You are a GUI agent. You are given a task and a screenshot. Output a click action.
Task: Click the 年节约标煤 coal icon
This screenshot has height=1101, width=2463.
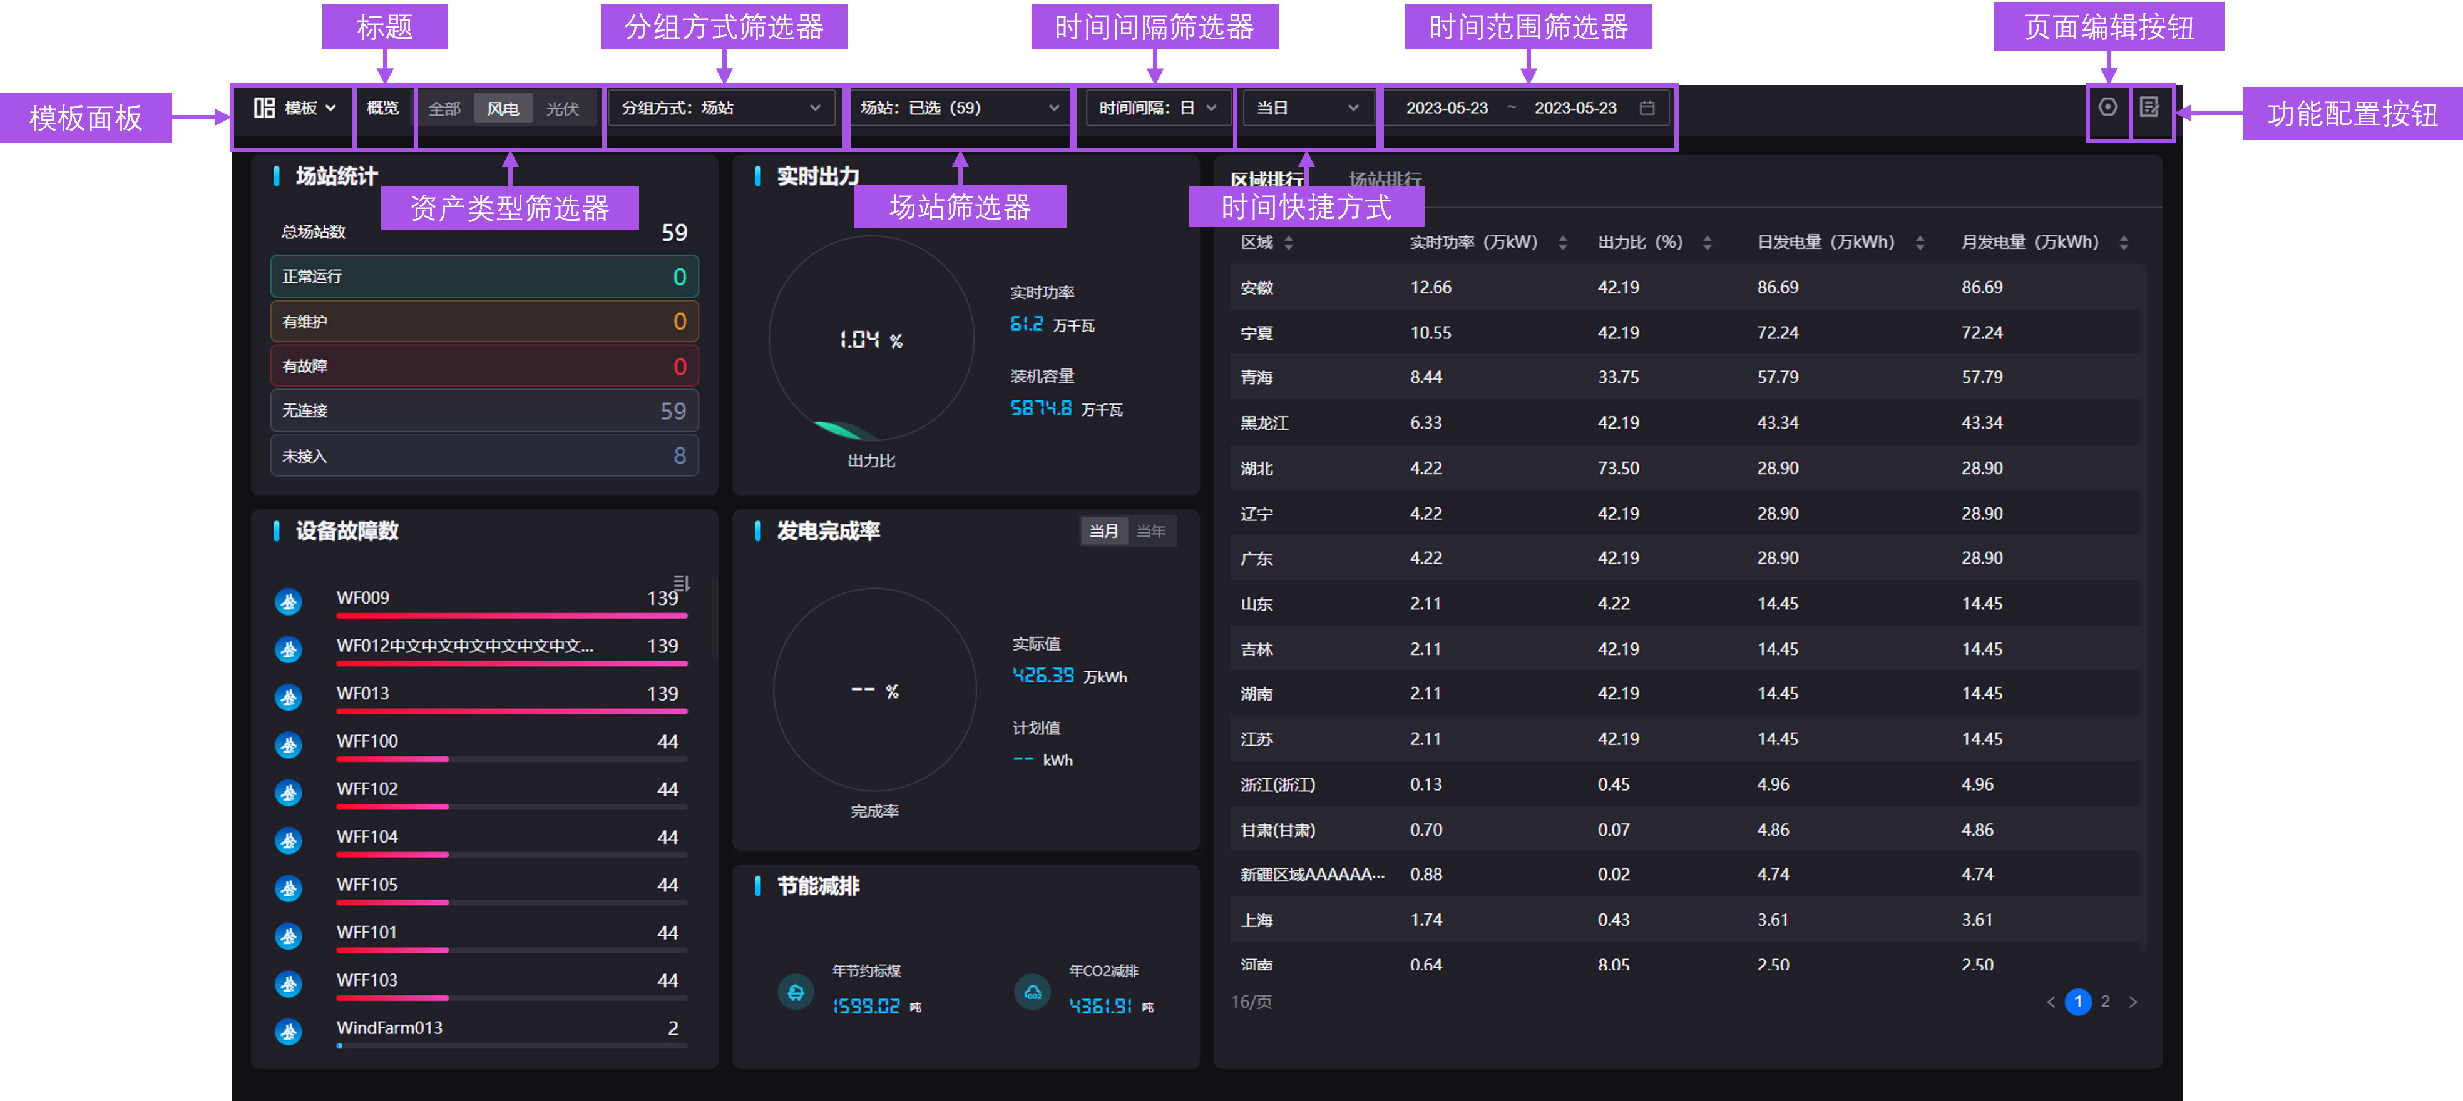click(x=796, y=993)
